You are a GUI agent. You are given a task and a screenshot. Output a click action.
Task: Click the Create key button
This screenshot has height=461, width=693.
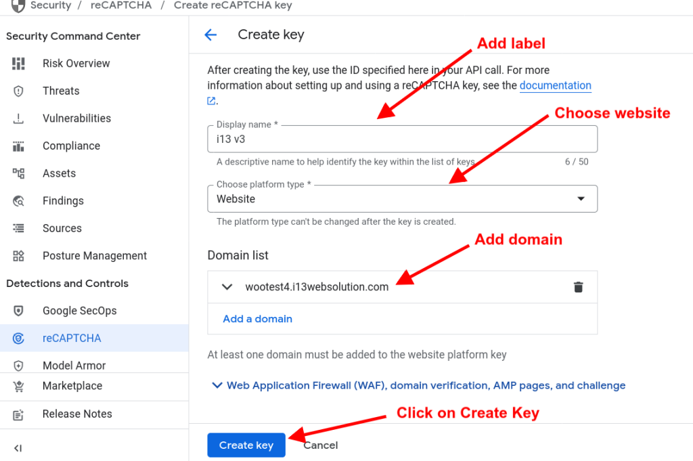pos(246,445)
